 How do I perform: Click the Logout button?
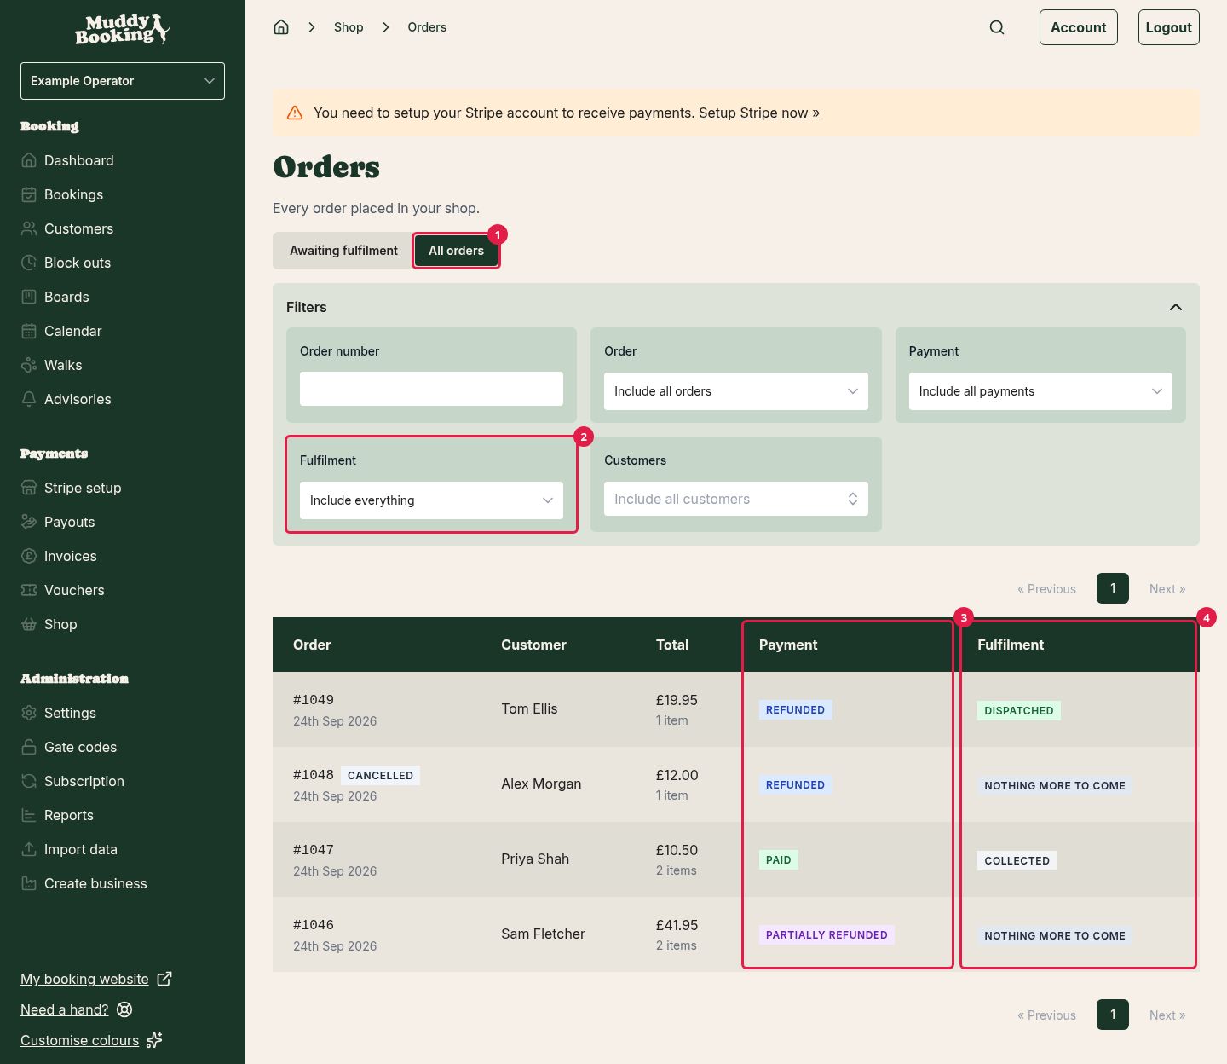1169,27
